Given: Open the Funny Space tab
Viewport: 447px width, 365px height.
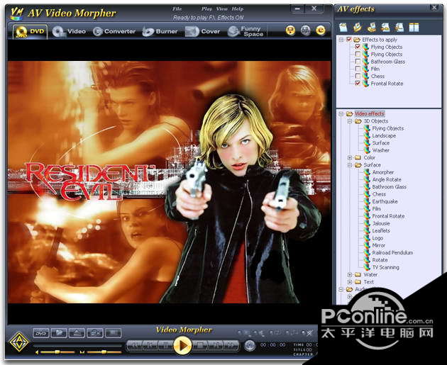Looking at the screenshot, I should 245,31.
